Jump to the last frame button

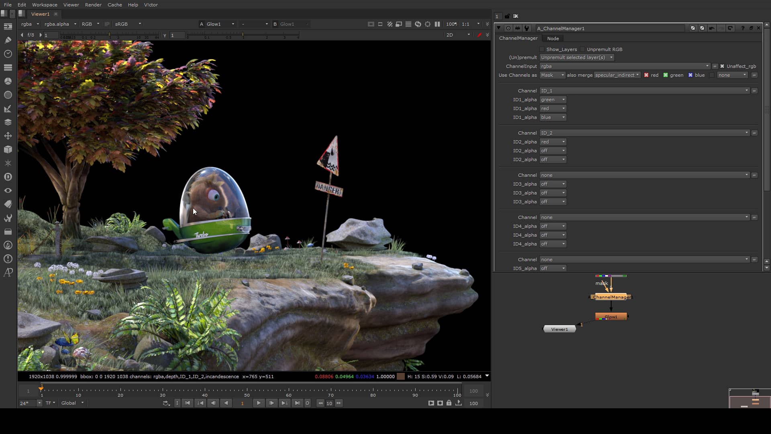297,403
